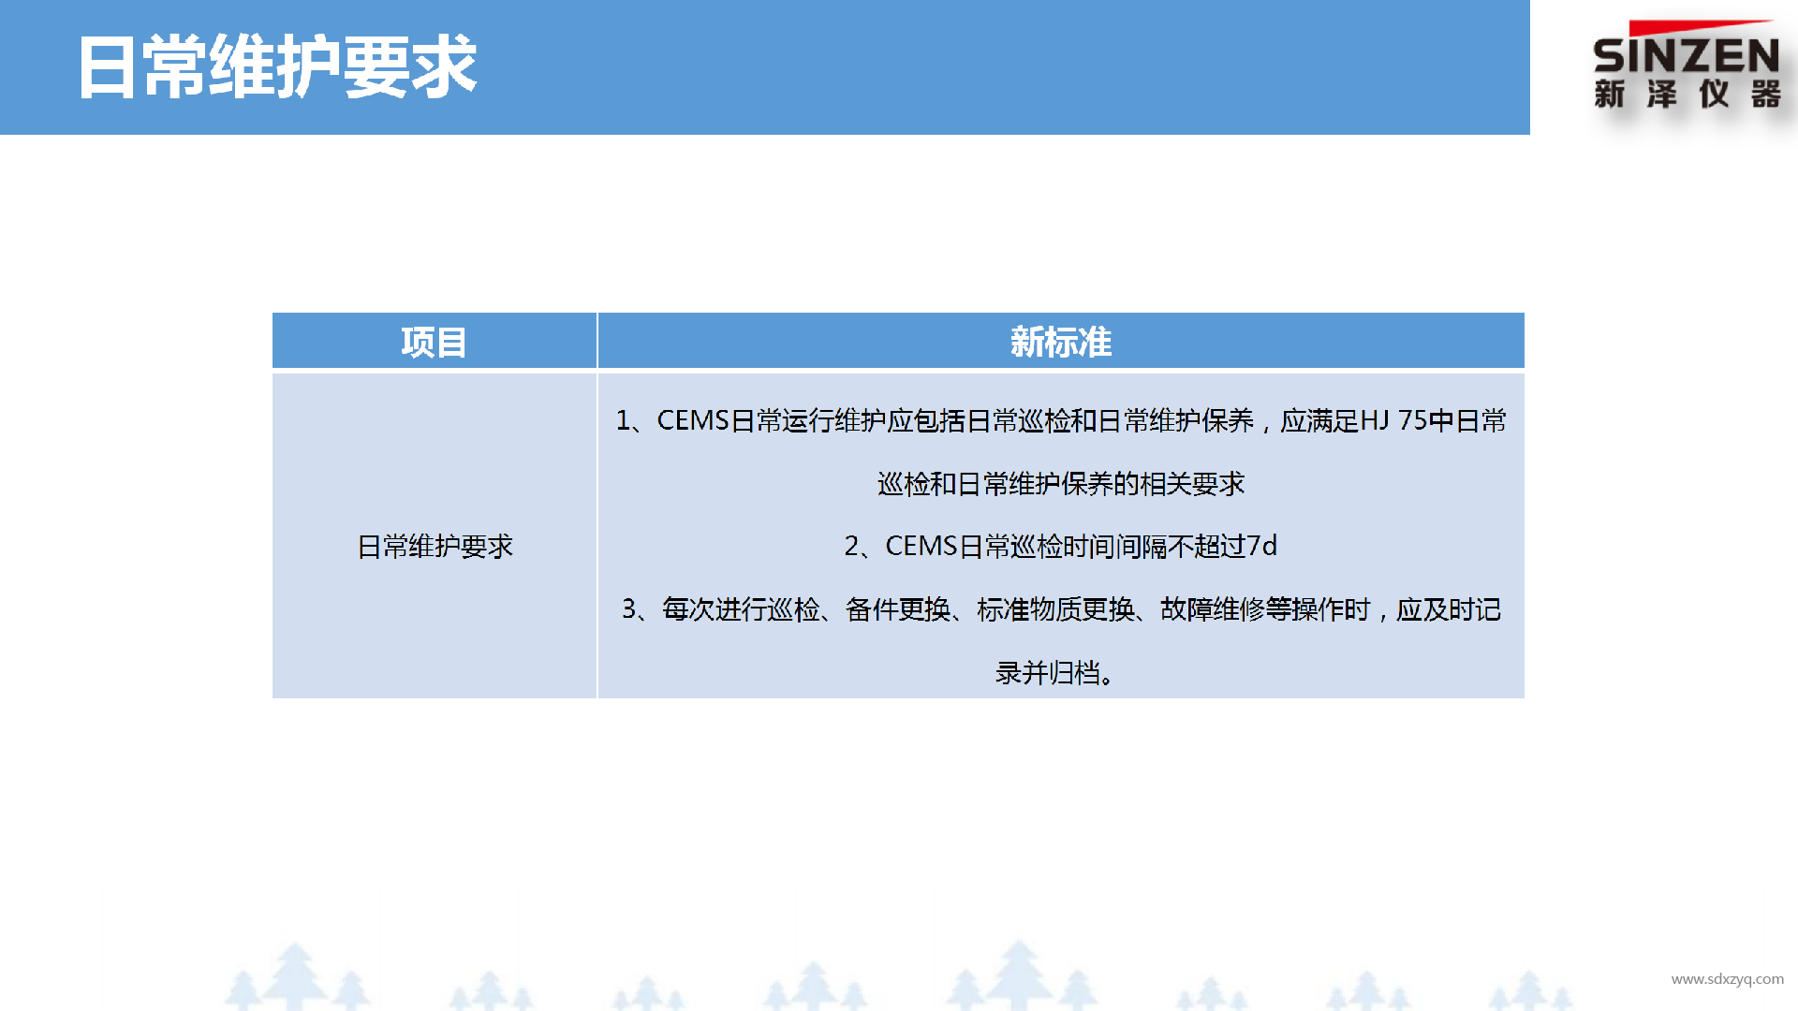The image size is (1798, 1011).
Task: Click the line 巡检和日常维护保养的相关要求
Action: pyautogui.click(x=1061, y=484)
